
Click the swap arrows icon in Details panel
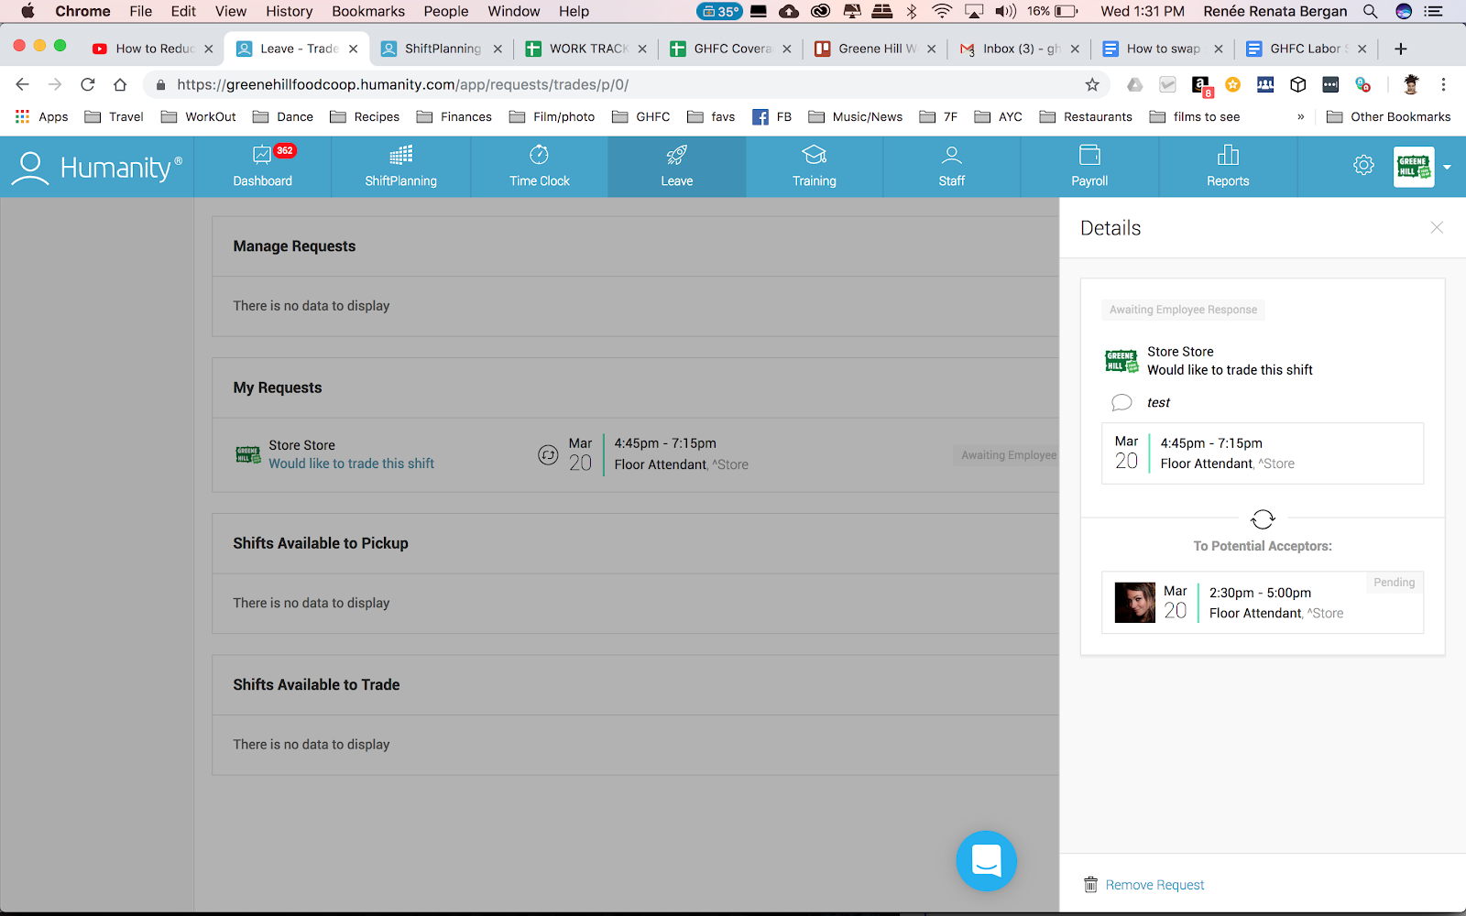[1263, 519]
